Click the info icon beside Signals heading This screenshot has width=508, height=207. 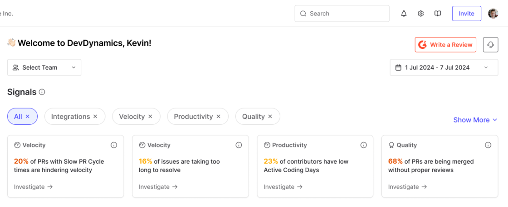click(x=42, y=92)
